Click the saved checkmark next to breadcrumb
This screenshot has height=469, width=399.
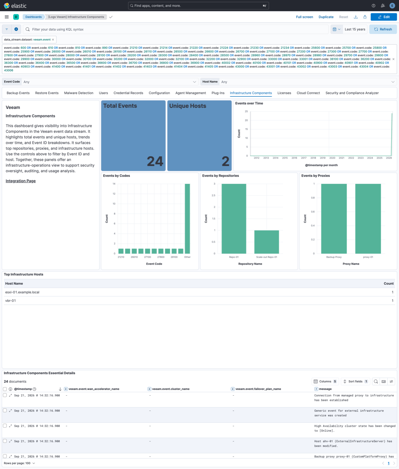111,17
